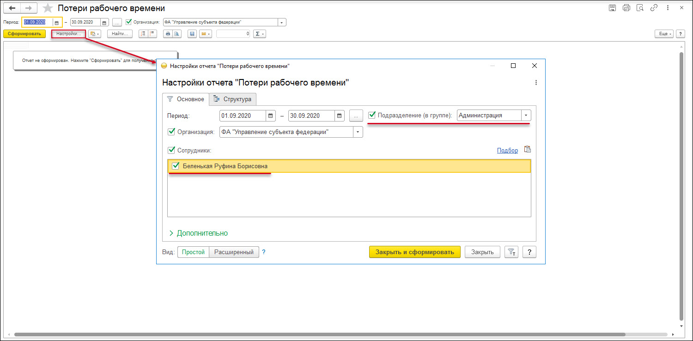Toggle Подразделение (в группе) checkbox
The height and width of the screenshot is (341, 693).
(372, 115)
